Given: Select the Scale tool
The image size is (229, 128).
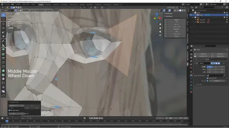Looking at the screenshot, I should [3, 32].
